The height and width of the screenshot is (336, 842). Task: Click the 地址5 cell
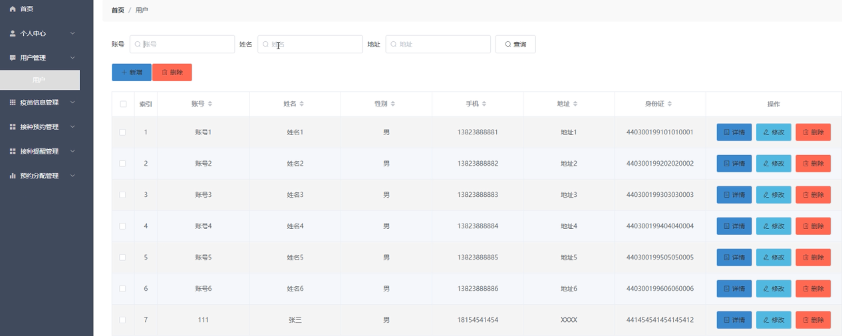tap(569, 257)
